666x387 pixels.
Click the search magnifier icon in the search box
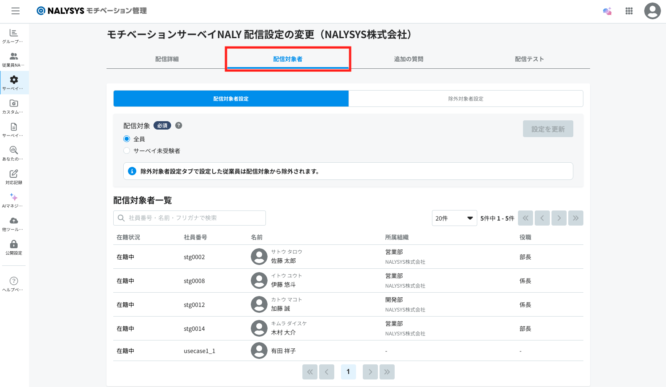[121, 218]
